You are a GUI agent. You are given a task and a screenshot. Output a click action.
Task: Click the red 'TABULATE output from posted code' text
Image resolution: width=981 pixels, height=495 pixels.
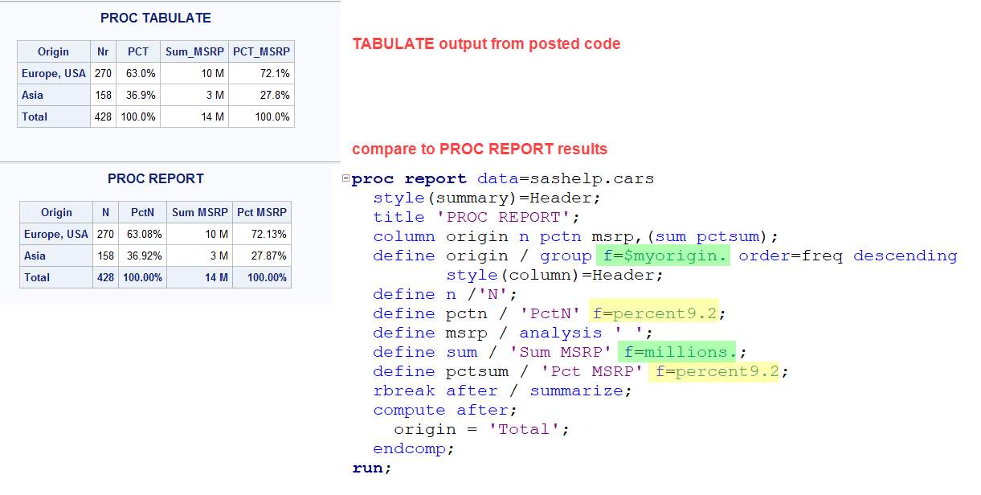pyautogui.click(x=486, y=44)
